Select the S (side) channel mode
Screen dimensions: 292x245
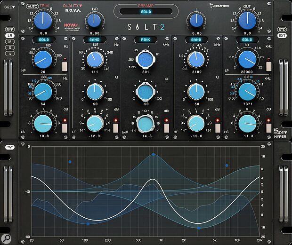tap(10, 47)
